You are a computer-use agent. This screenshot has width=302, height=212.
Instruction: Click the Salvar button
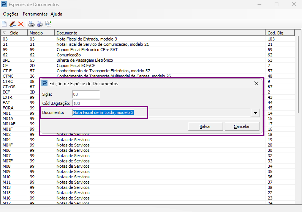(x=205, y=126)
